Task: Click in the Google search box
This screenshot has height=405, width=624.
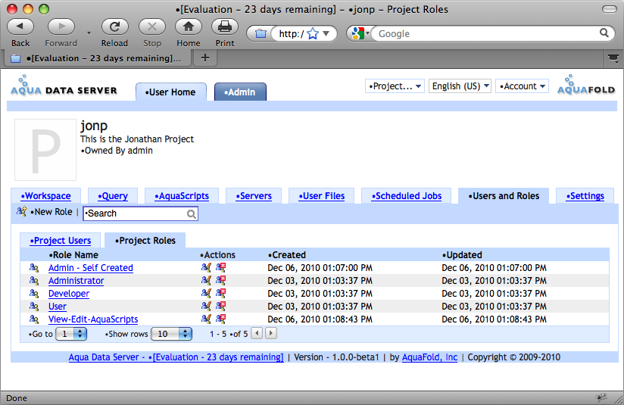Action: tap(485, 33)
